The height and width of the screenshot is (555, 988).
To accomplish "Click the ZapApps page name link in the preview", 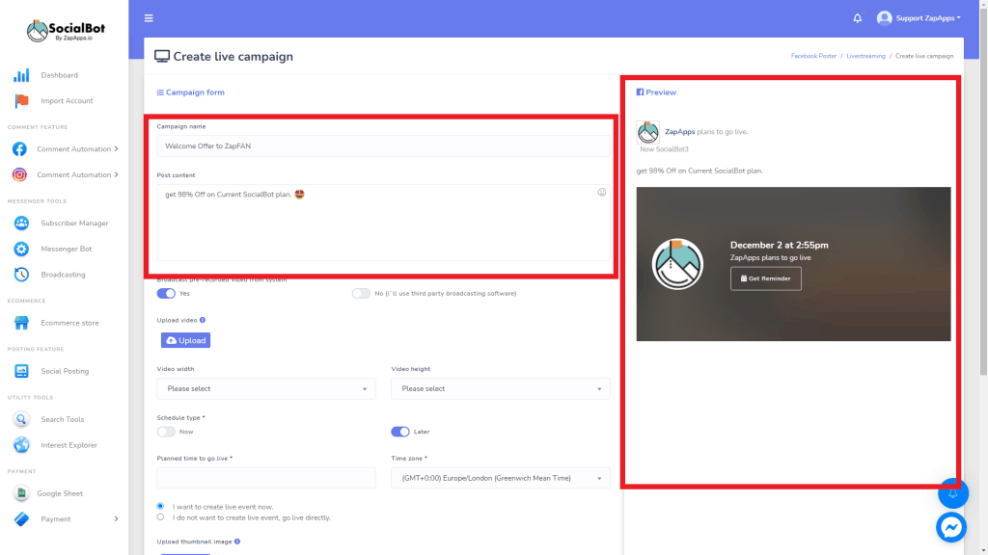I will tap(680, 131).
